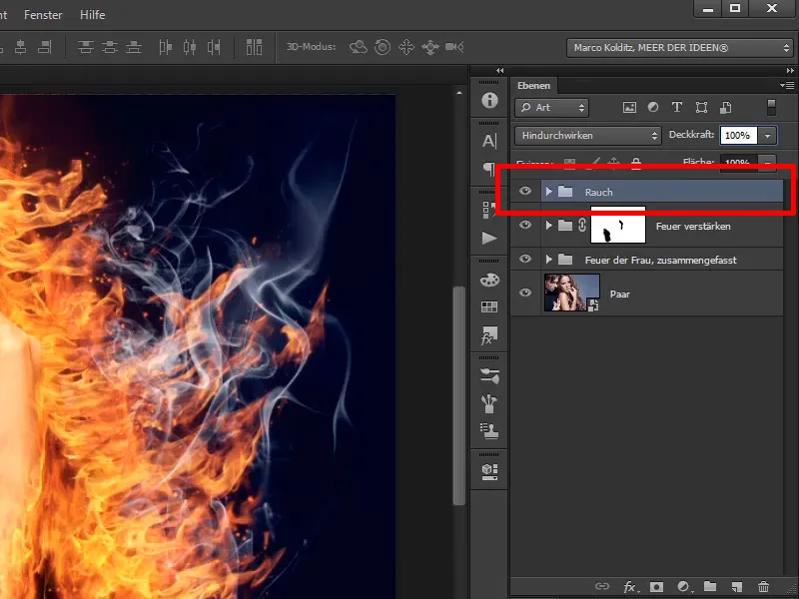Open the Color palette panel icon
This screenshot has height=599, width=799.
coord(489,280)
